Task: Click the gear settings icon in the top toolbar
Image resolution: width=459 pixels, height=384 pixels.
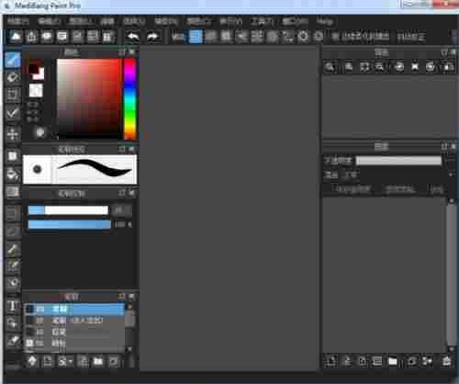Action: (x=303, y=37)
